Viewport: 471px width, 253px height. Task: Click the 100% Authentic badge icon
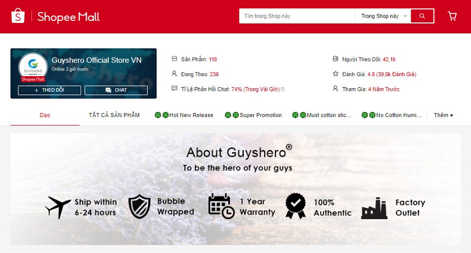pos(295,207)
